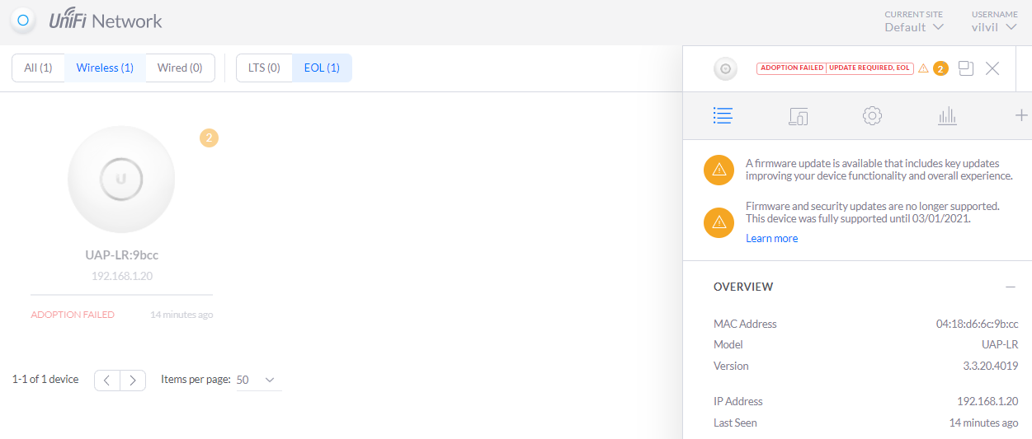Pop out the device panel window
The image size is (1032, 439).
(966, 68)
